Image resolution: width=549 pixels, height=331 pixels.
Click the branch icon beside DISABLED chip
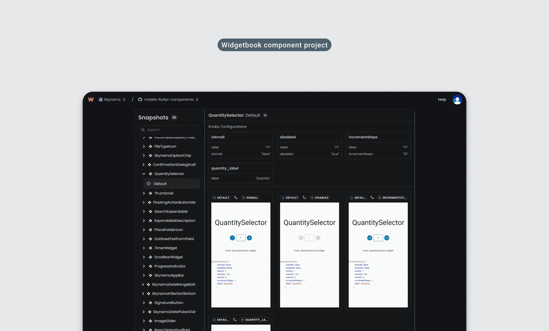click(304, 198)
